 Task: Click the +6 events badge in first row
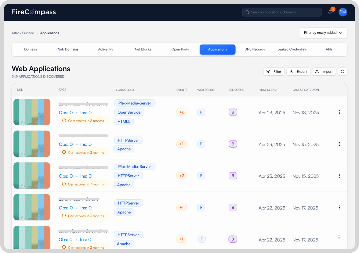(182, 112)
